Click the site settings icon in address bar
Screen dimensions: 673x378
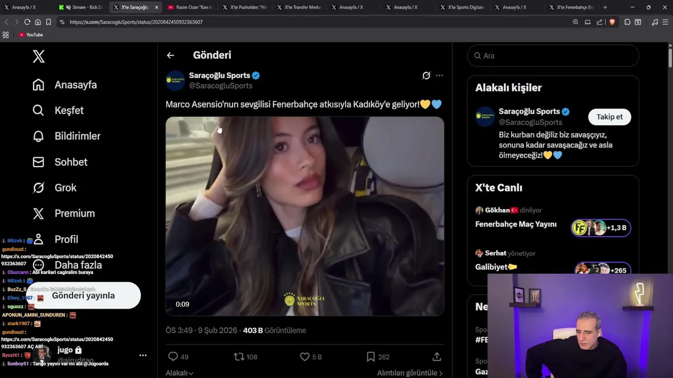pos(62,22)
